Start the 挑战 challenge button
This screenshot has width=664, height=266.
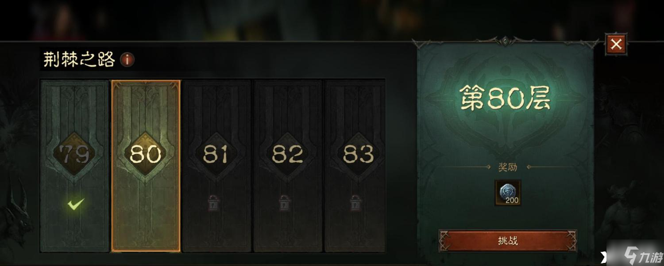pos(508,241)
